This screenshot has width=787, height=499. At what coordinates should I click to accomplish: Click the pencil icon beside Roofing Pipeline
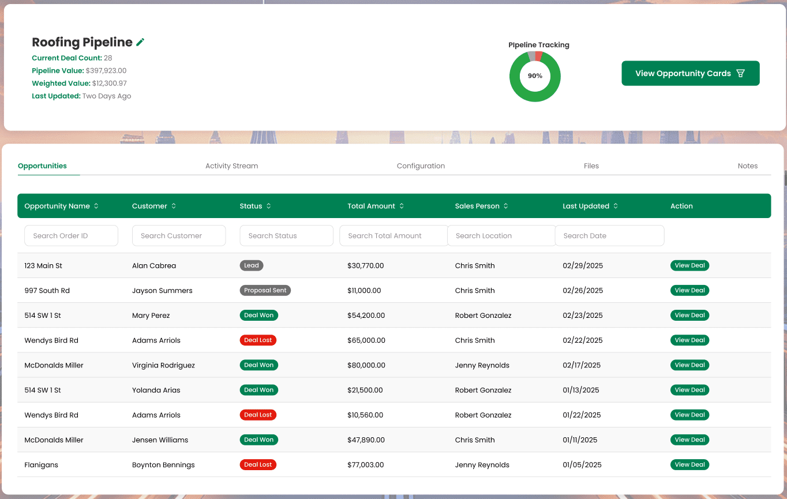coord(140,42)
